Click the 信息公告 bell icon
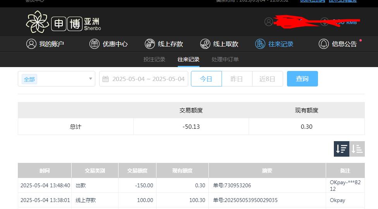The width and height of the screenshot is (378, 209). click(x=323, y=44)
